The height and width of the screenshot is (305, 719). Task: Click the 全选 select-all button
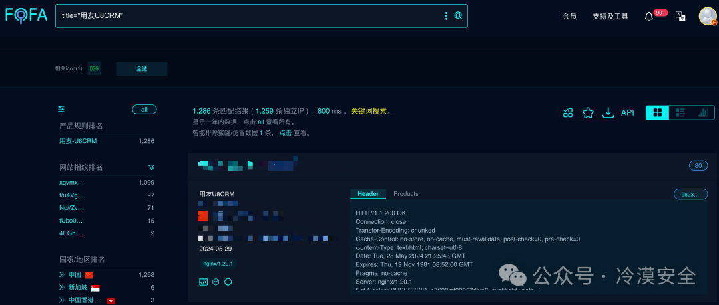[142, 68]
